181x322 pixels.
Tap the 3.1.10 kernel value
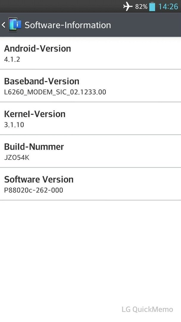point(14,125)
